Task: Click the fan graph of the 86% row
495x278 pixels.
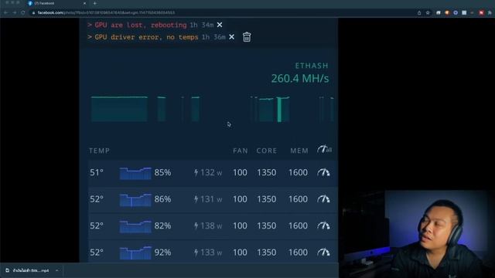Action: pos(135,200)
